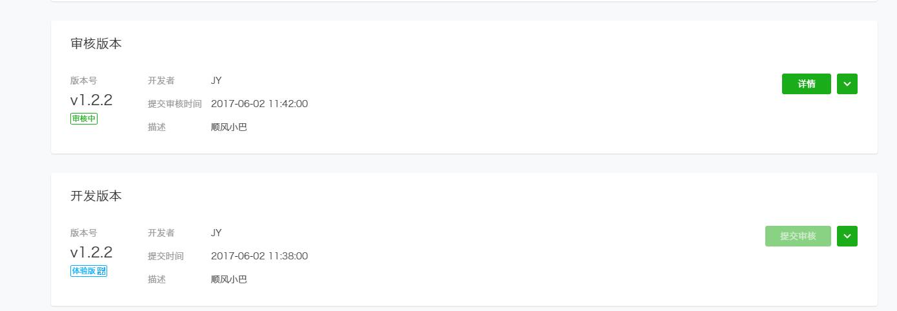Click the green 审核中 status badge

pyautogui.click(x=84, y=119)
